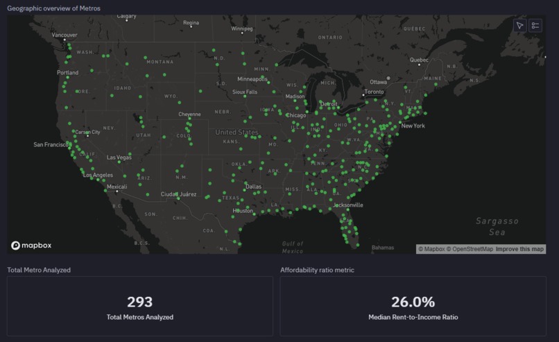Click the San Francisco city label
The height and width of the screenshot is (342, 559).
pos(51,144)
